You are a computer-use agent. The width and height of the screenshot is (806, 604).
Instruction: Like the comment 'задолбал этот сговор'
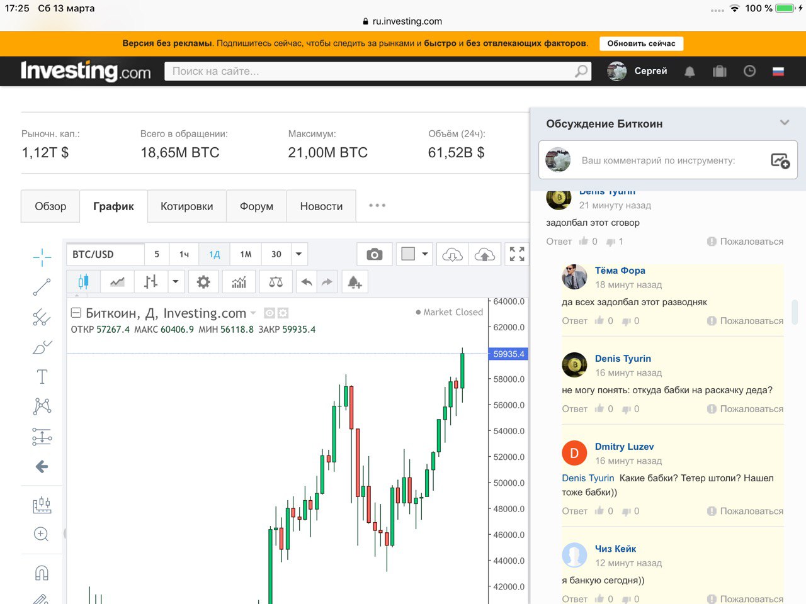(x=584, y=241)
